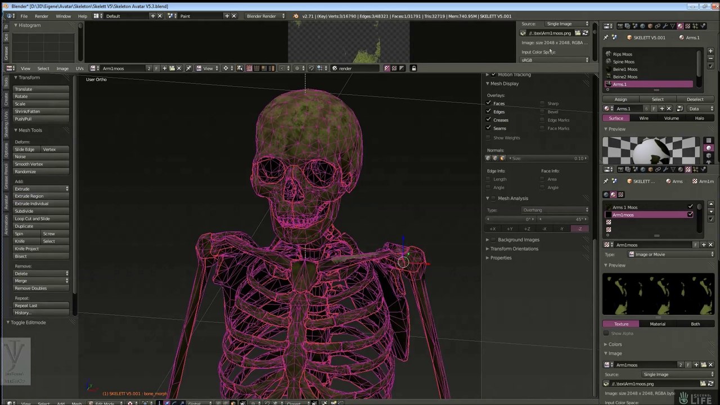Add a new material slot with plus
The width and height of the screenshot is (720, 405).
click(x=710, y=51)
